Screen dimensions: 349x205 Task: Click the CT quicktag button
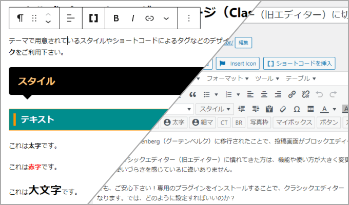(x=224, y=122)
